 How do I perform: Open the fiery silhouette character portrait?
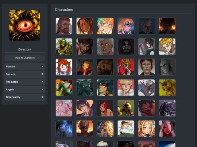(167, 26)
